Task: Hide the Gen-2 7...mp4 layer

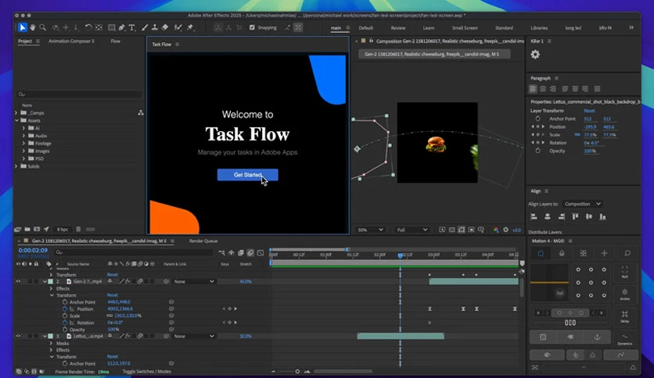Action: (x=18, y=281)
